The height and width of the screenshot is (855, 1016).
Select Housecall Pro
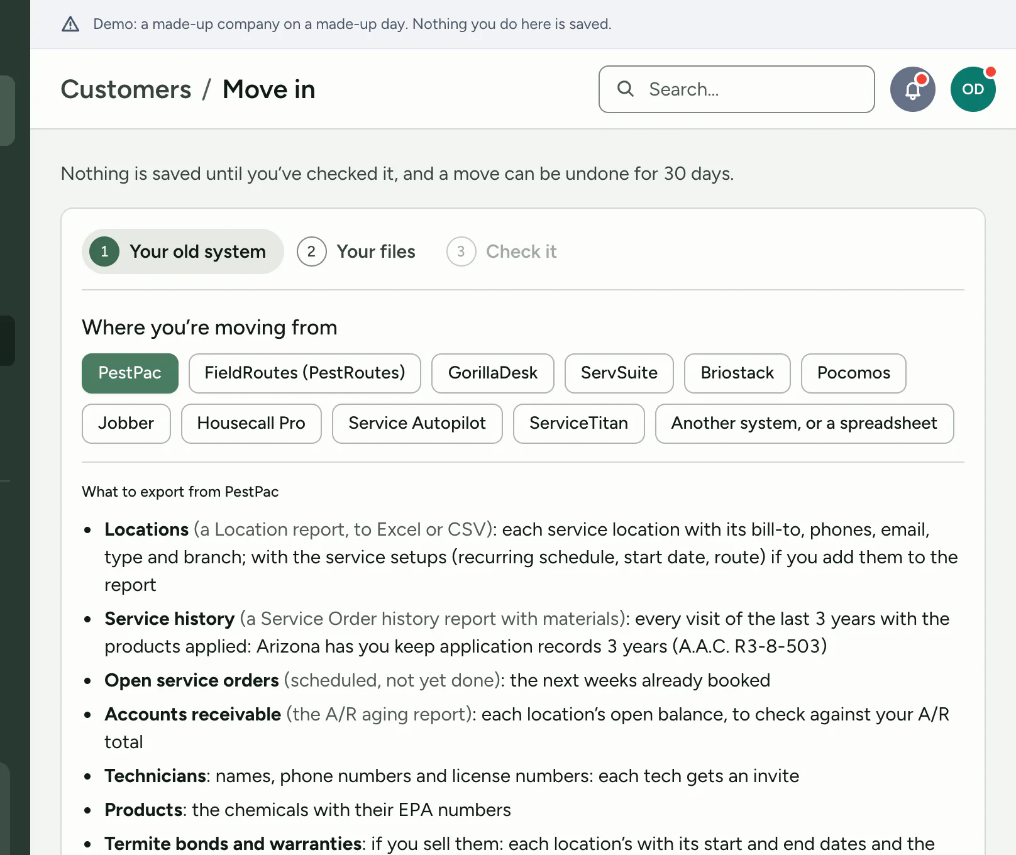[251, 424]
